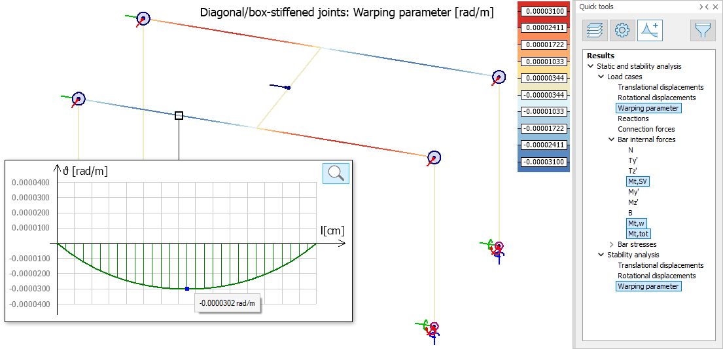Select the Mt,w internal force
Viewport: 723px width, 349px height.
[637, 223]
